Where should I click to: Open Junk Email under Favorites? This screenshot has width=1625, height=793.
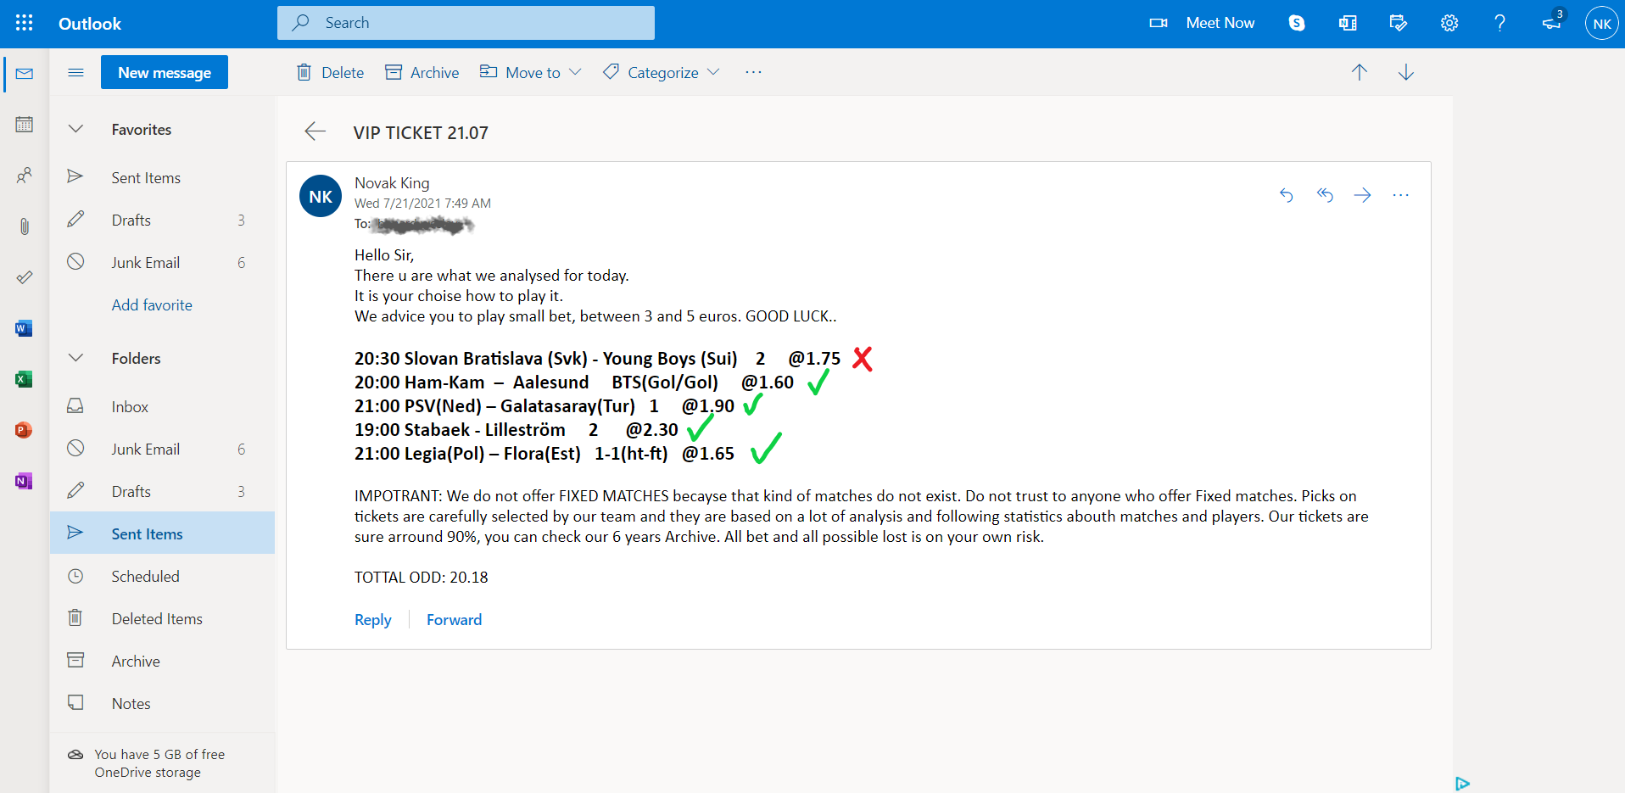(x=162, y=262)
